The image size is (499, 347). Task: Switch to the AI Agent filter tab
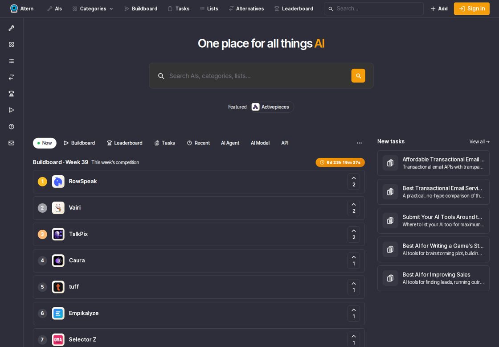pos(230,143)
